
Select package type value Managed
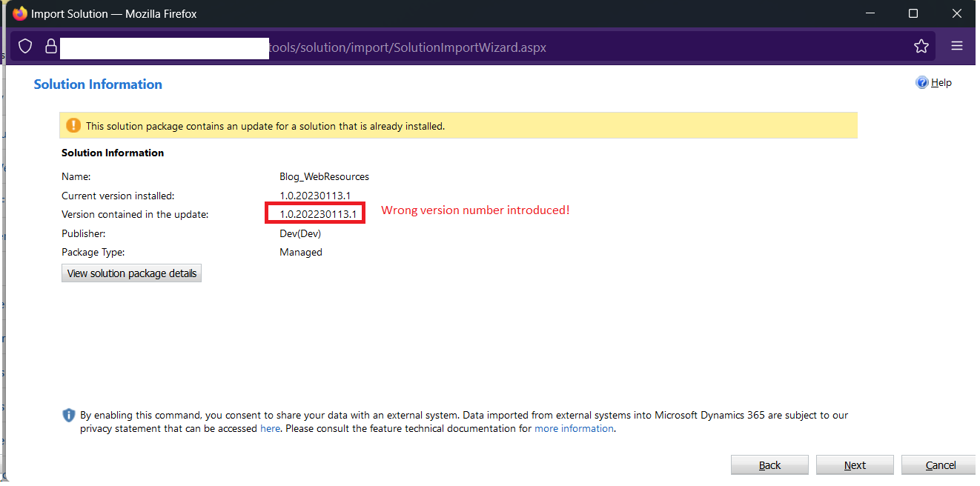click(x=301, y=252)
